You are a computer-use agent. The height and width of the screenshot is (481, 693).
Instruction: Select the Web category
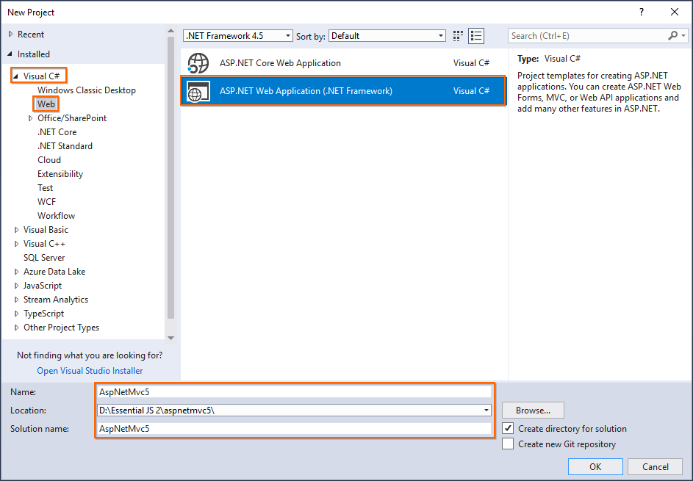pos(46,104)
